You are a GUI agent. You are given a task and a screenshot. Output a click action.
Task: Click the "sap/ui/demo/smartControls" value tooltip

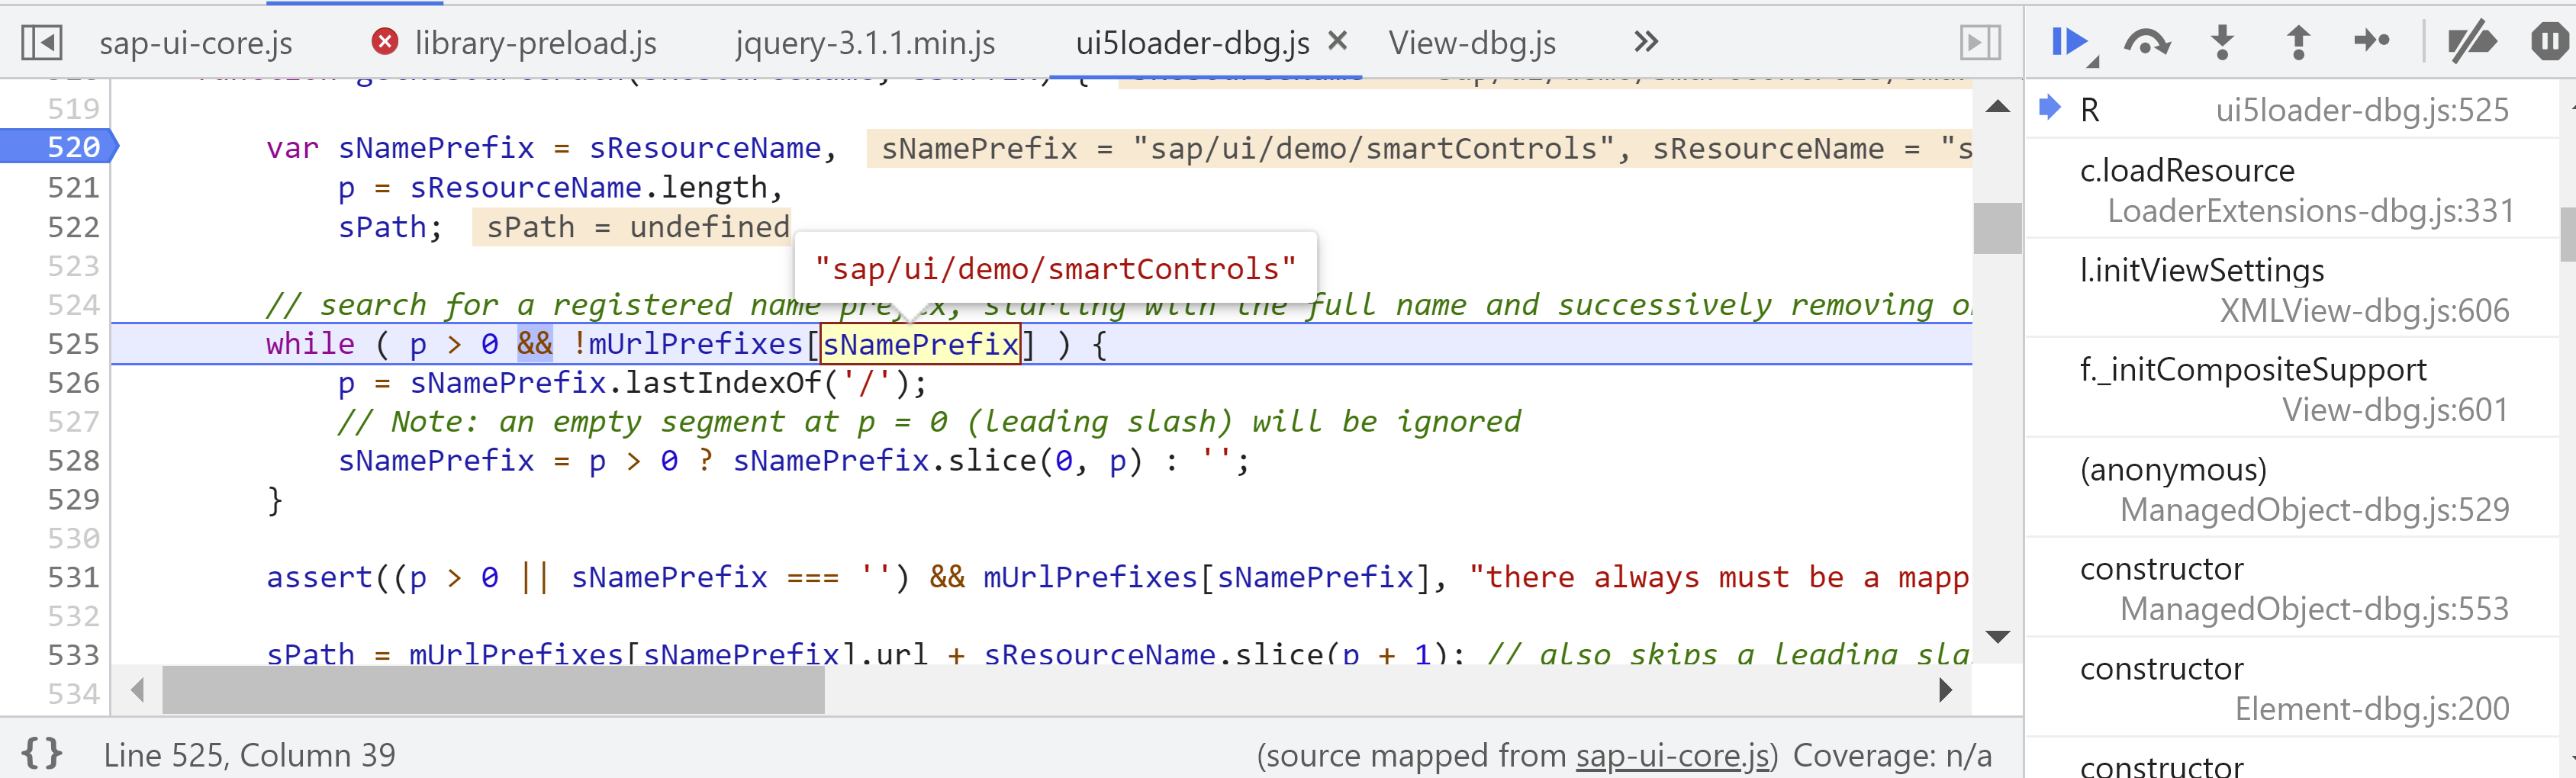tap(1055, 268)
